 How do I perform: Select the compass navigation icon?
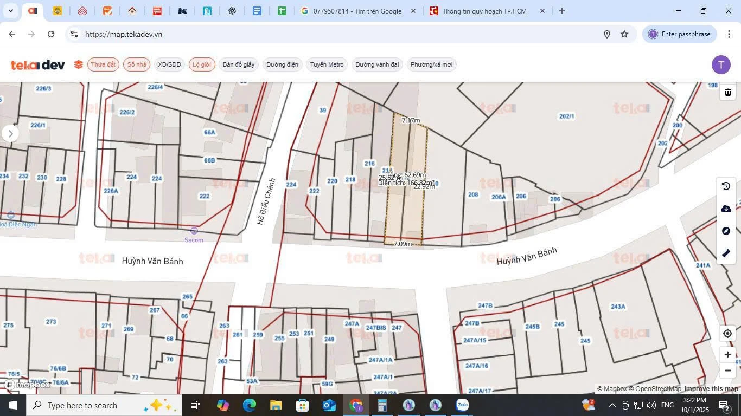(726, 230)
